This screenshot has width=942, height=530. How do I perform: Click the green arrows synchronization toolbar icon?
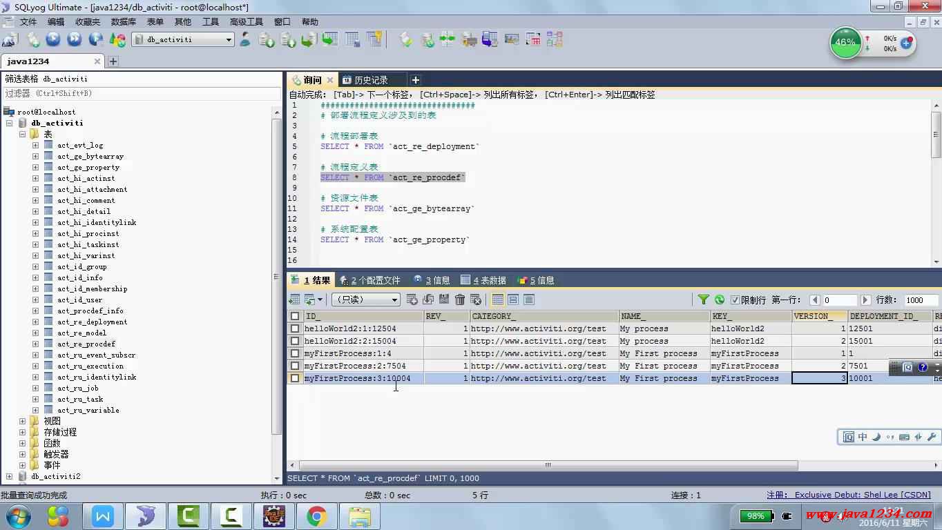point(448,40)
